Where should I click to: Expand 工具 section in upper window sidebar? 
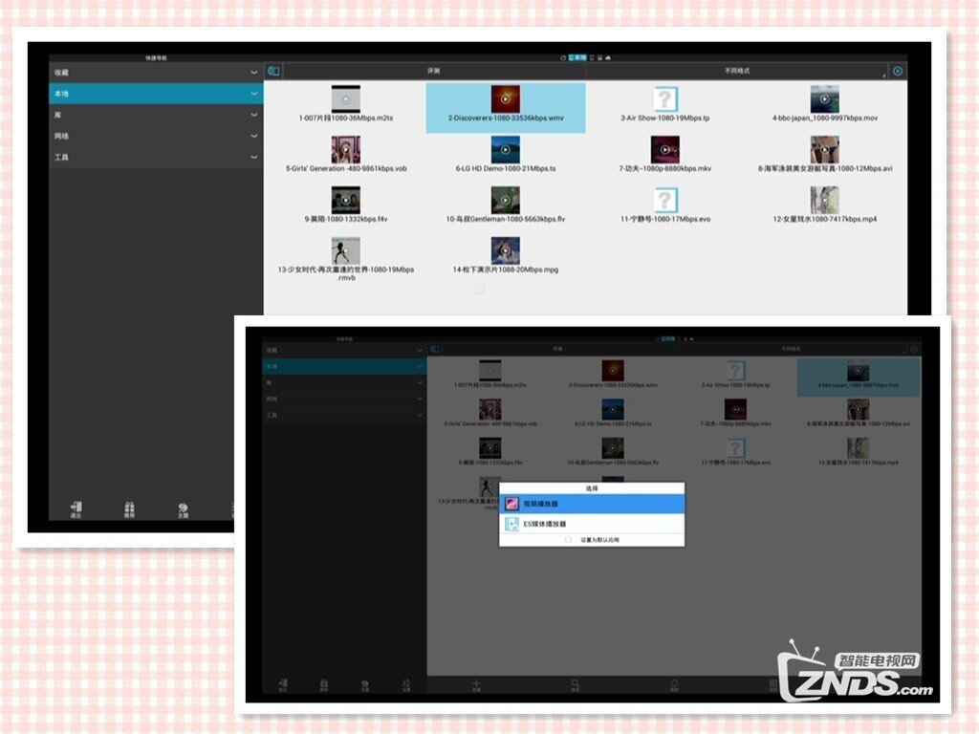point(156,158)
